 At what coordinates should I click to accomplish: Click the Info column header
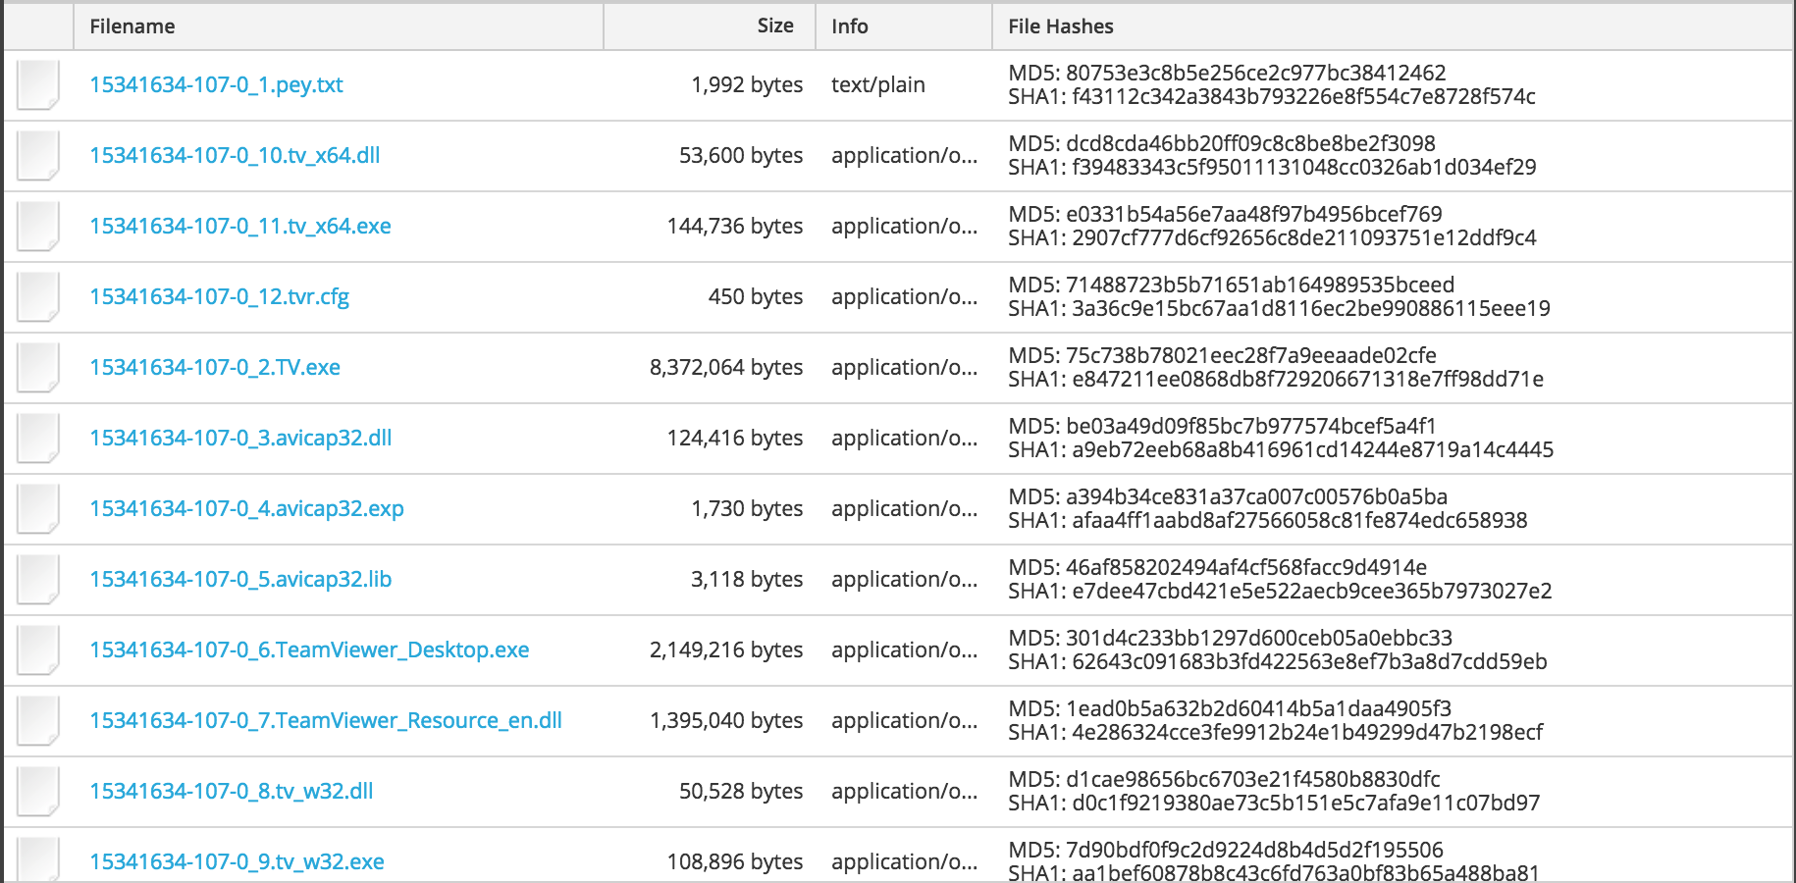point(849,26)
